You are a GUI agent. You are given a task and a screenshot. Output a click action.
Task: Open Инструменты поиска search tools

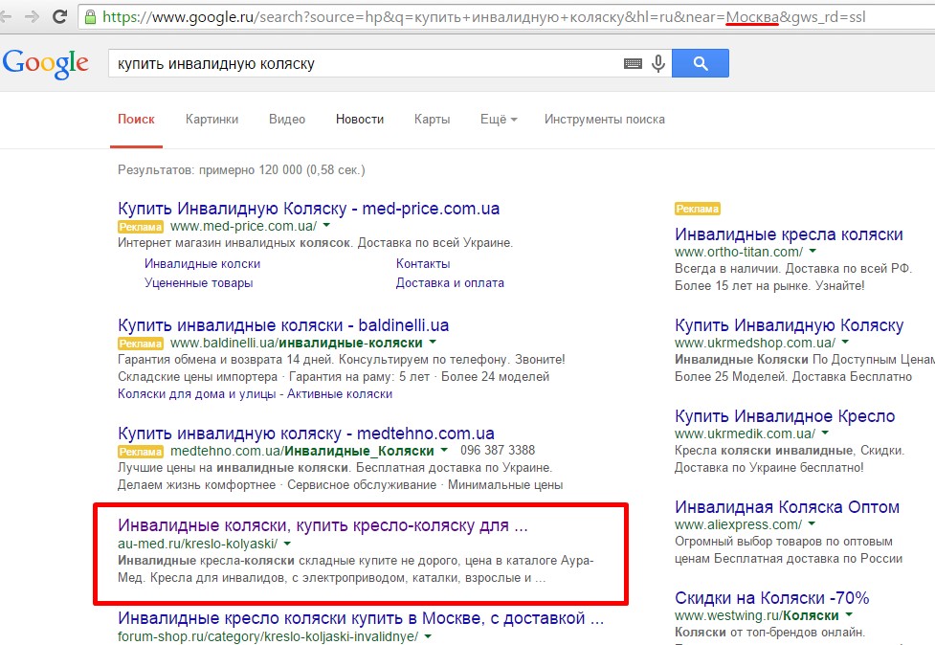(604, 120)
